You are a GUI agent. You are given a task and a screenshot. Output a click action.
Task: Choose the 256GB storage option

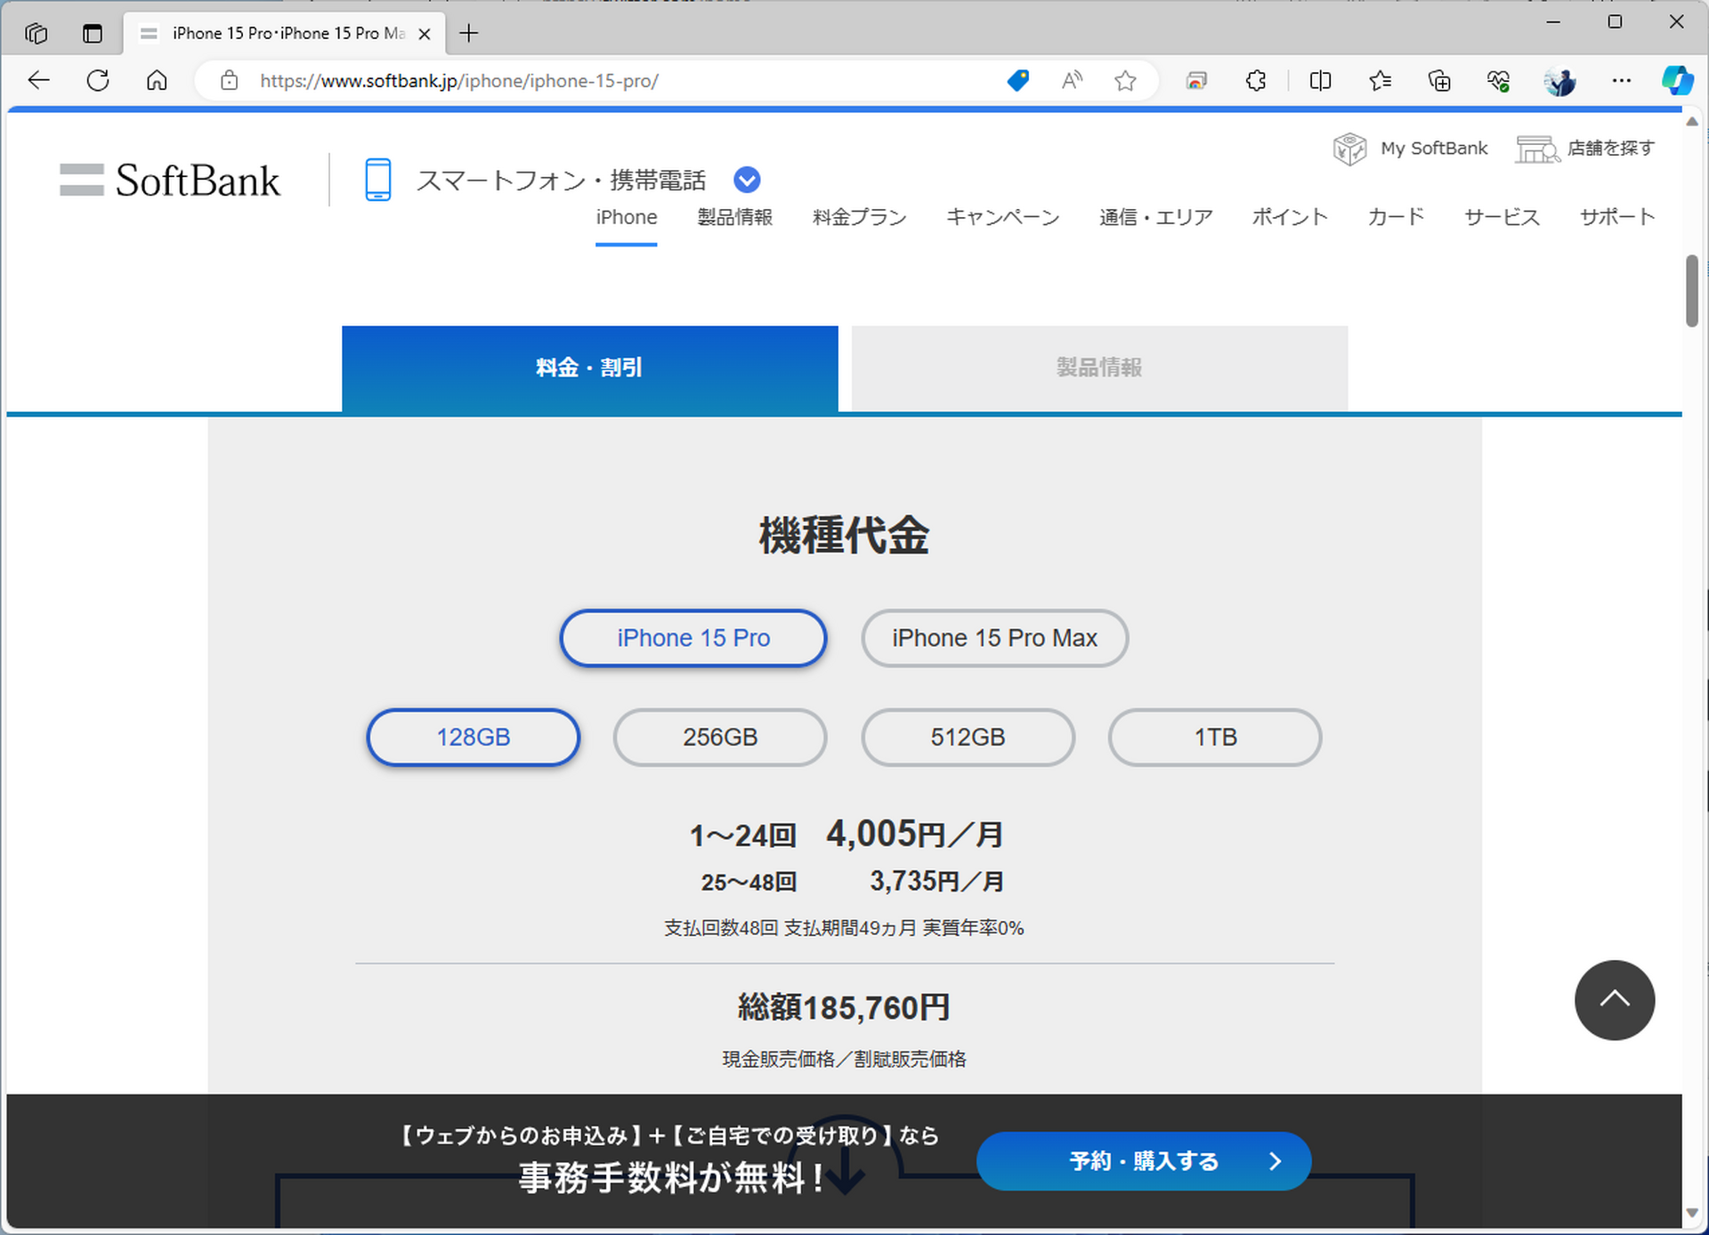pos(719,737)
